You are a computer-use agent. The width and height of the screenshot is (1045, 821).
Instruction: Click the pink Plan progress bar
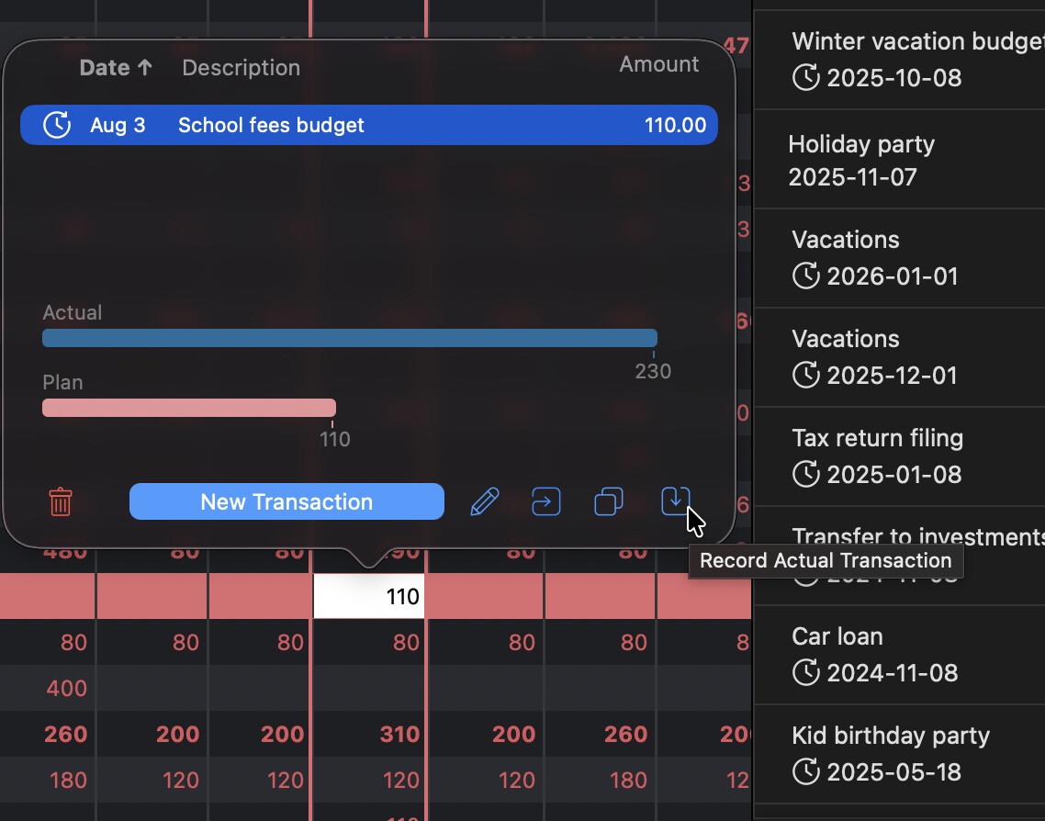(188, 408)
